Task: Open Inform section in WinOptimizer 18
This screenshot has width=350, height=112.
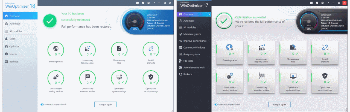Action: (x=20, y=54)
